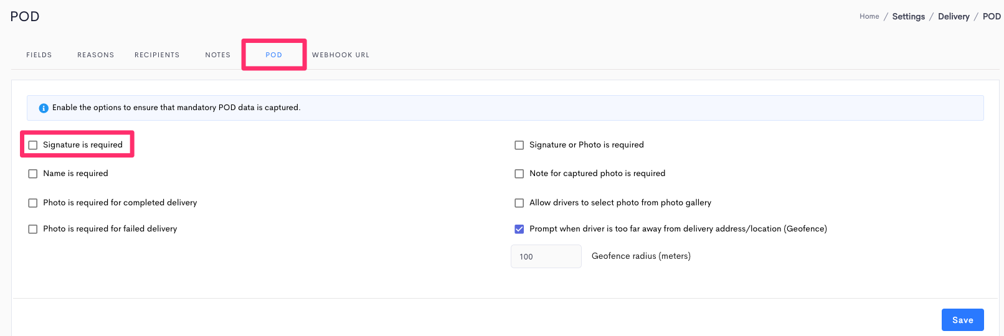This screenshot has height=336, width=1004.
Task: Enable Signature is required checkbox
Action: (33, 145)
